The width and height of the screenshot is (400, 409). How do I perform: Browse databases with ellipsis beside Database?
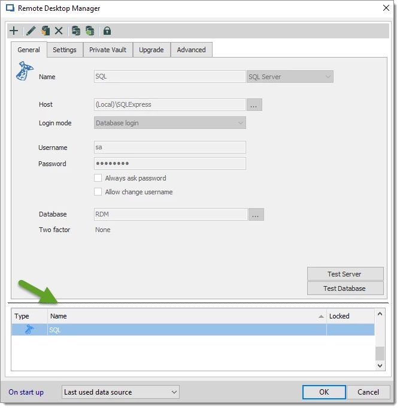point(257,215)
